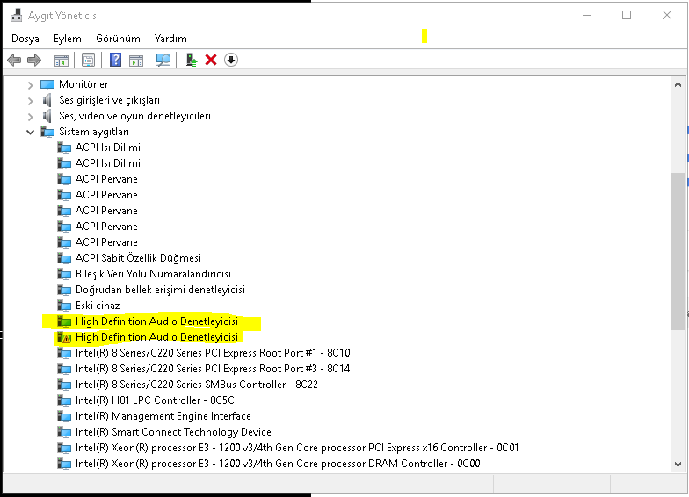Minimize the Aygıt Yöneticisi window

pos(587,16)
